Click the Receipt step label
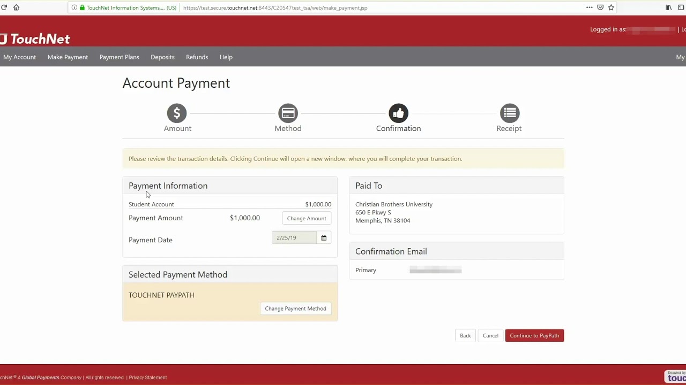The width and height of the screenshot is (686, 385). pos(509,128)
